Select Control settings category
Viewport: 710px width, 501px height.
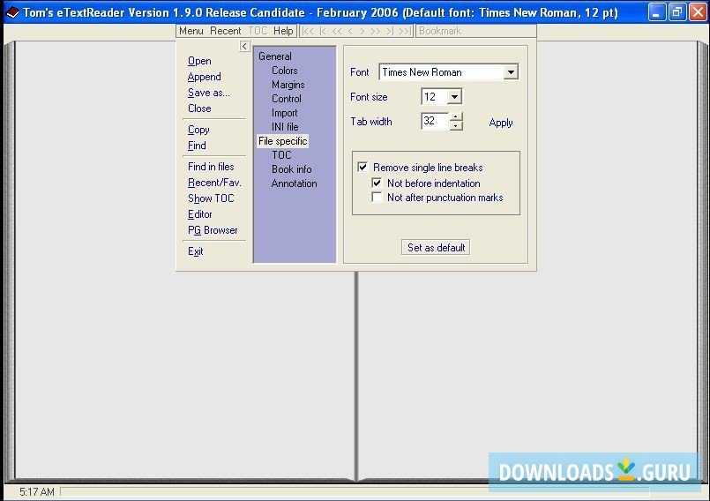click(x=286, y=98)
